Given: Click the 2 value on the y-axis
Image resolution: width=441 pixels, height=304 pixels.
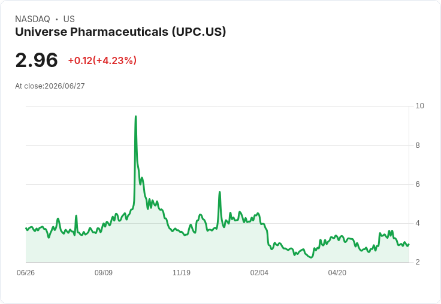Looking at the screenshot, I should click(x=418, y=262).
